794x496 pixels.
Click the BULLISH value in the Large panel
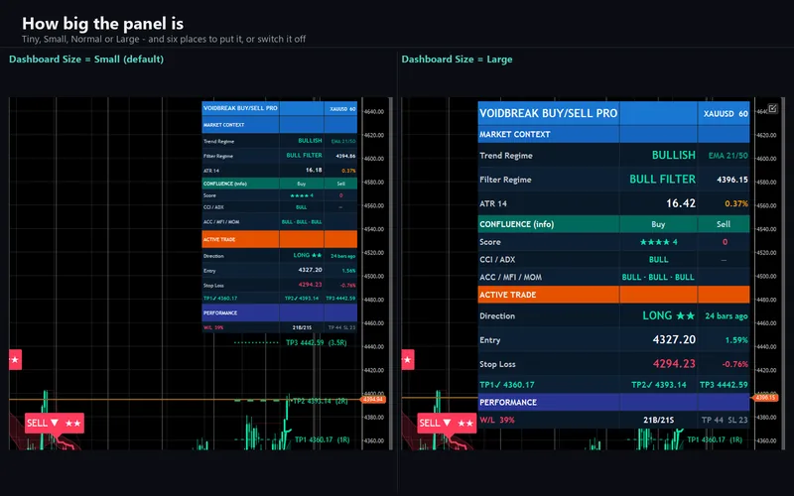coord(674,155)
